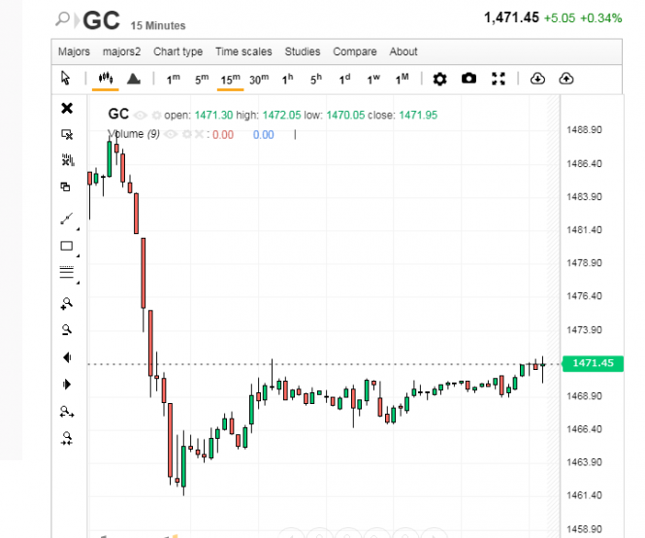Click the 15 Minutes interval label
The height and width of the screenshot is (538, 645).
tap(158, 25)
